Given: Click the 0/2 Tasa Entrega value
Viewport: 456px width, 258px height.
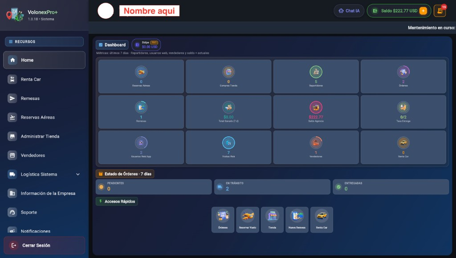Looking at the screenshot, I should point(403,117).
